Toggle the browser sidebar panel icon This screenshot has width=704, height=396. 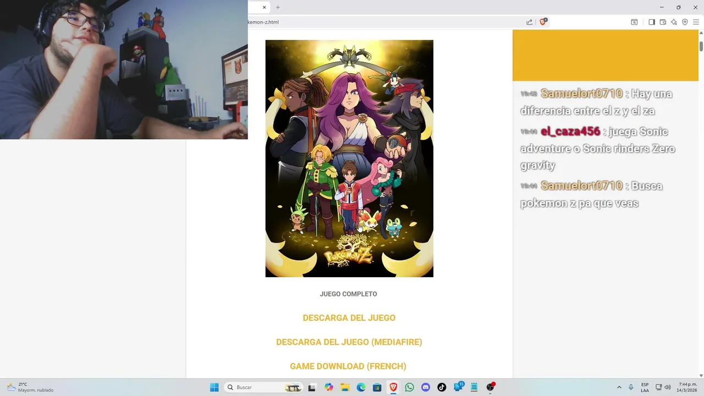[652, 22]
